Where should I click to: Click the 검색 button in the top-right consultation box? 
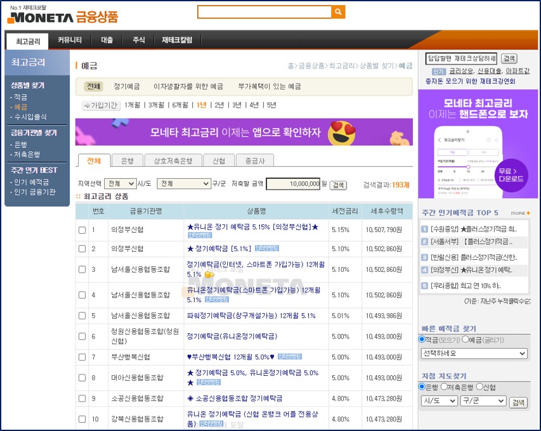[509, 58]
